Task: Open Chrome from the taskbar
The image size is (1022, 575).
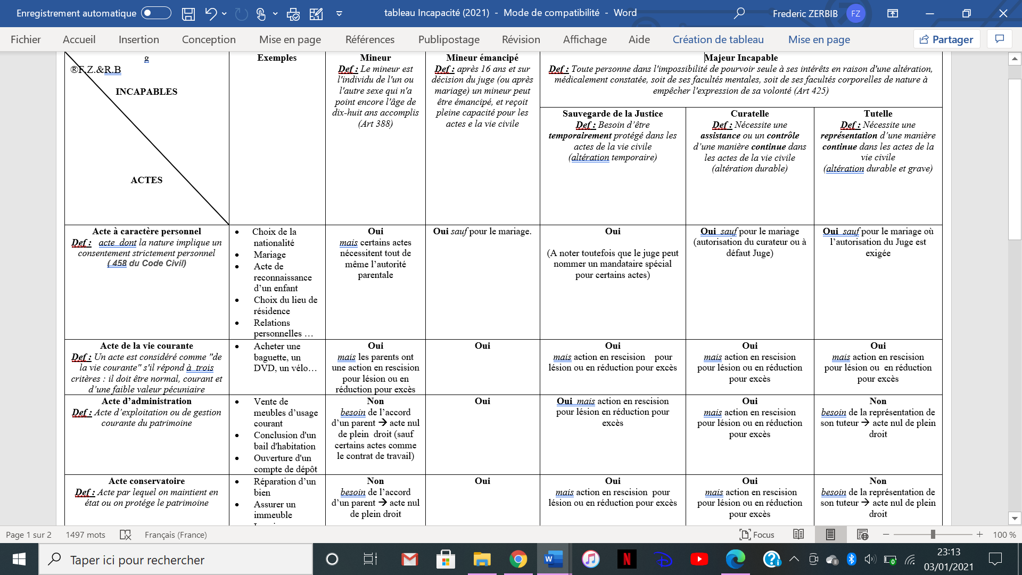Action: coord(518,559)
